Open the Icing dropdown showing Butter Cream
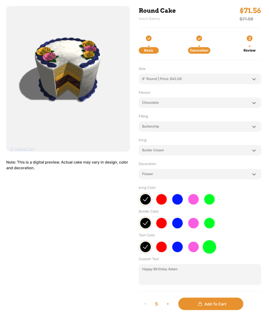This screenshot has height=318, width=269. (x=200, y=150)
